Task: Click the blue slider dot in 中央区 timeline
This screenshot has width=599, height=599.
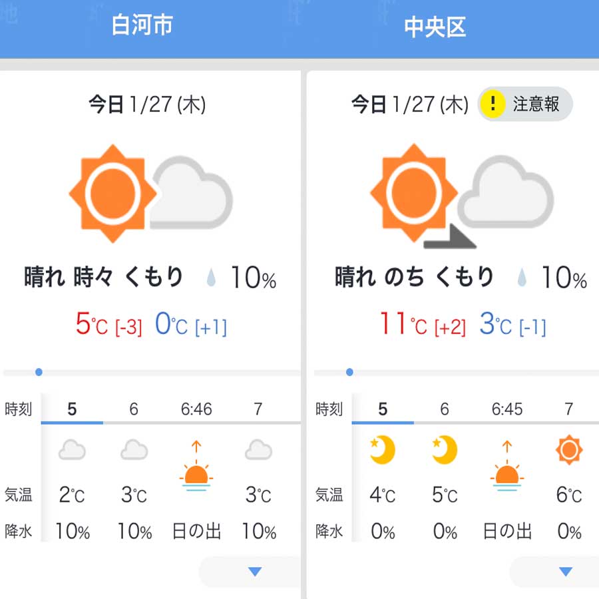Action: click(349, 372)
